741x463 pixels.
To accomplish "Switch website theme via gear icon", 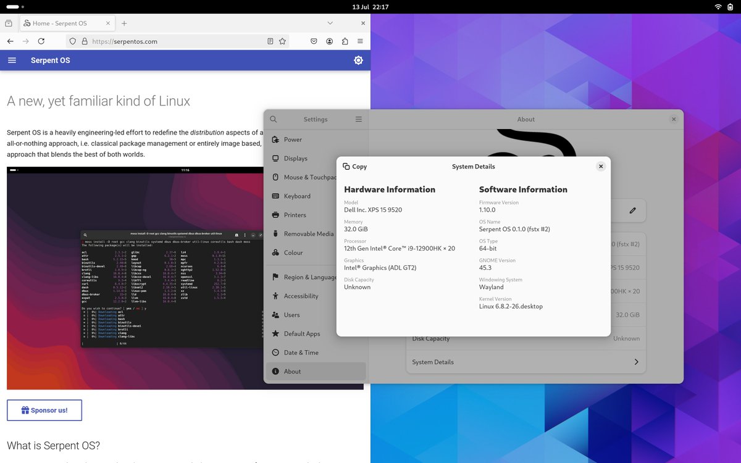I will 358,60.
